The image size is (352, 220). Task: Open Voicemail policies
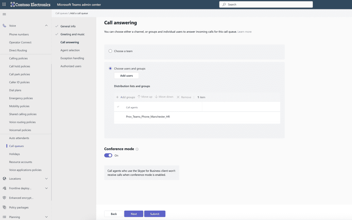(20, 130)
